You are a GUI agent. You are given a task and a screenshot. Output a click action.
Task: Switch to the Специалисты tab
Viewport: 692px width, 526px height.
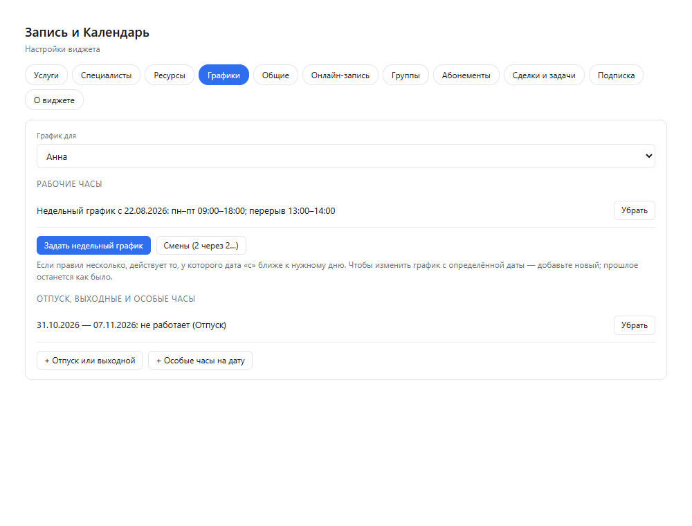(107, 75)
